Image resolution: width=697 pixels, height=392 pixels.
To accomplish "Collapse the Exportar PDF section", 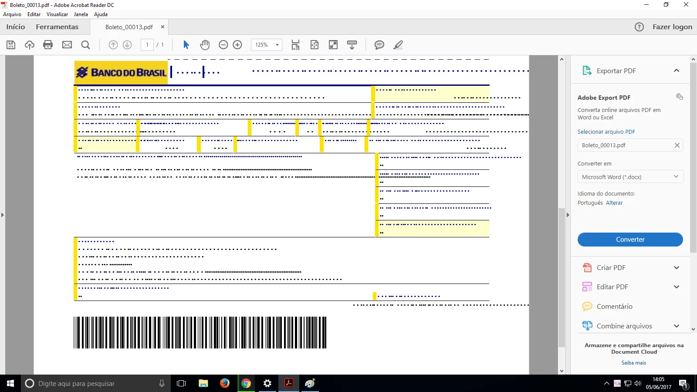I will pyautogui.click(x=677, y=71).
